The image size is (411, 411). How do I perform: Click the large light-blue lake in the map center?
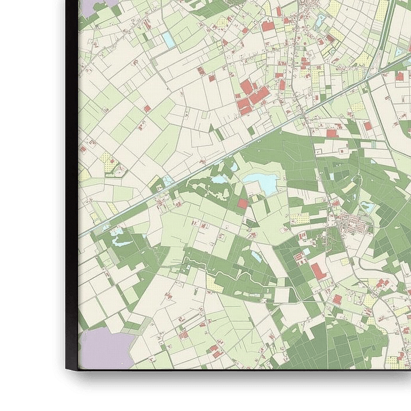click(x=261, y=183)
